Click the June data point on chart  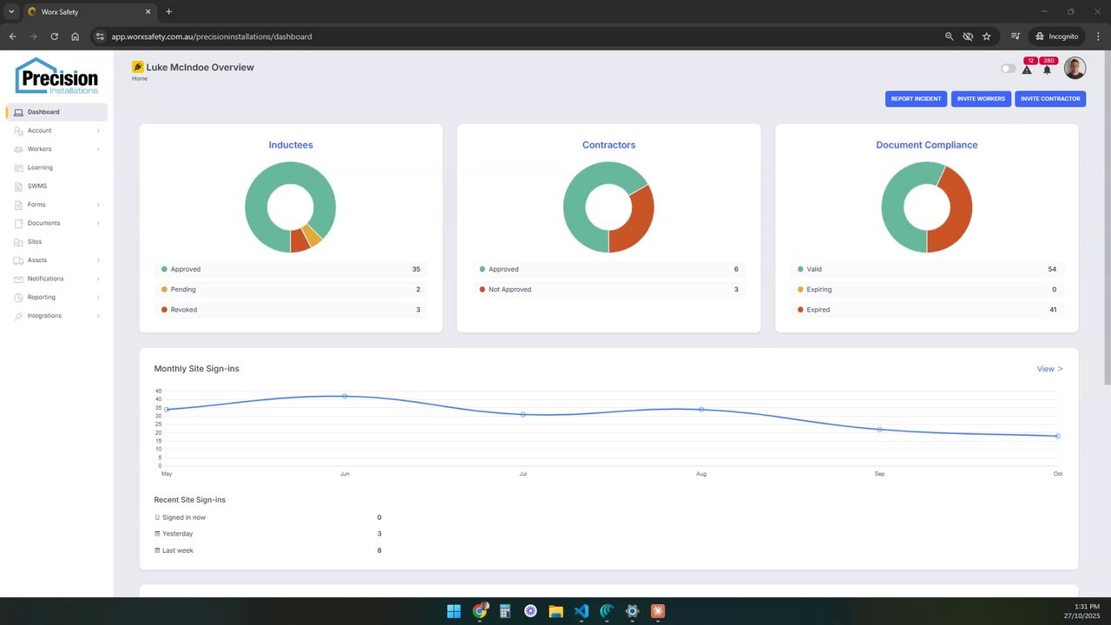[x=345, y=396]
